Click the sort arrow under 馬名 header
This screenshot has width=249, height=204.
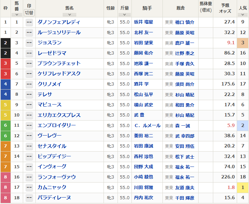[69, 15]
